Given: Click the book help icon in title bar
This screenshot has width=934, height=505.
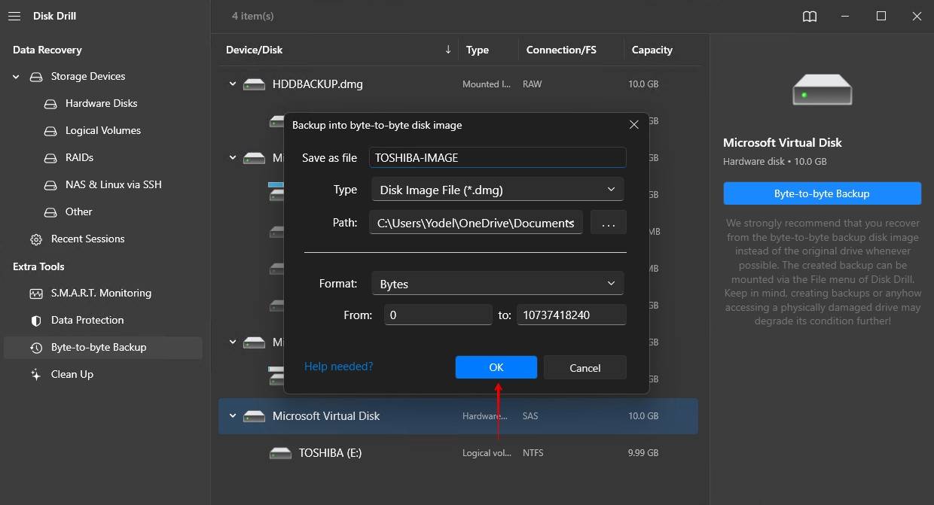Looking at the screenshot, I should pos(810,17).
